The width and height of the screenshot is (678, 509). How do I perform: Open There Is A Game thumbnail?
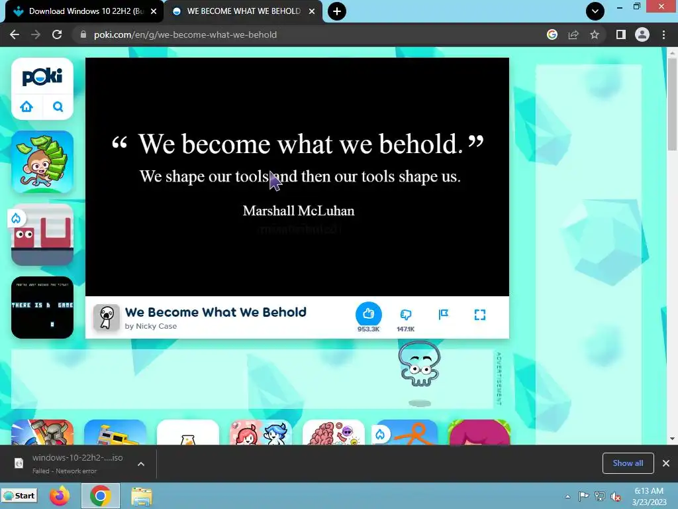coord(42,308)
